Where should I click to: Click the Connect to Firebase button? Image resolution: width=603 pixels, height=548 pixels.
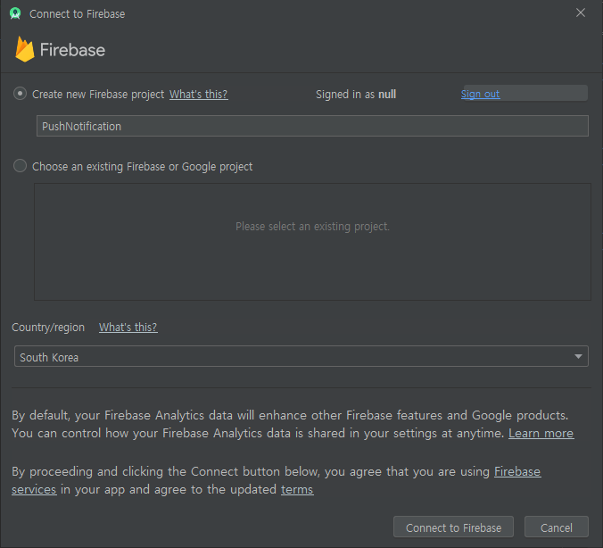coord(453,527)
